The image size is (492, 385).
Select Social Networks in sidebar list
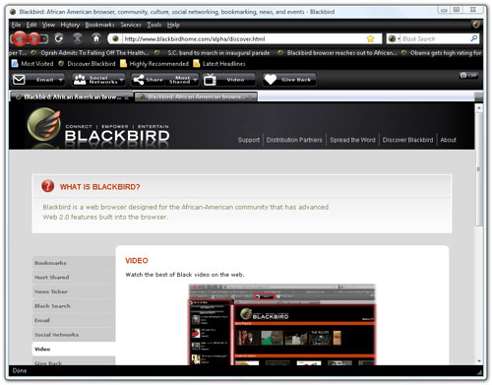pyautogui.click(x=74, y=335)
